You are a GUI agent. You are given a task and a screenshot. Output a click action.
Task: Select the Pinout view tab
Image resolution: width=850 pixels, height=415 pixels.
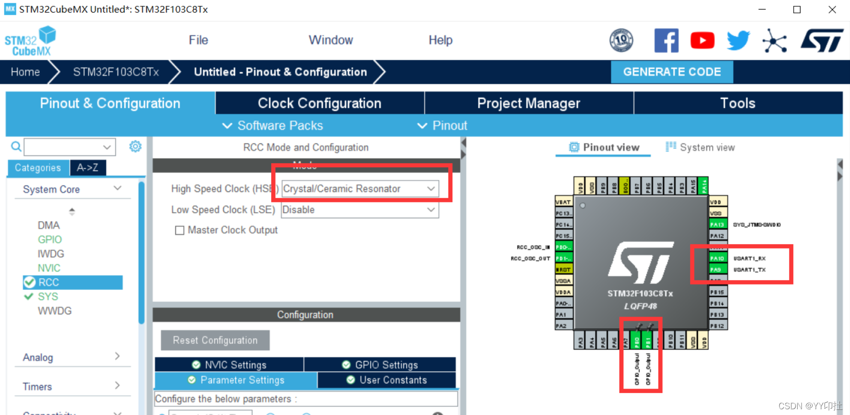[604, 147]
